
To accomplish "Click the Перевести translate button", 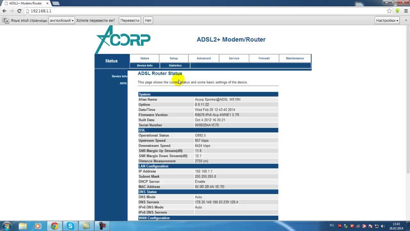I will (x=130, y=20).
